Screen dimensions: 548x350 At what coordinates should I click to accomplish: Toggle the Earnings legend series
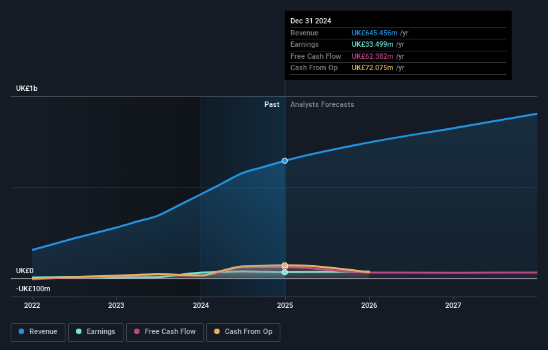95,332
